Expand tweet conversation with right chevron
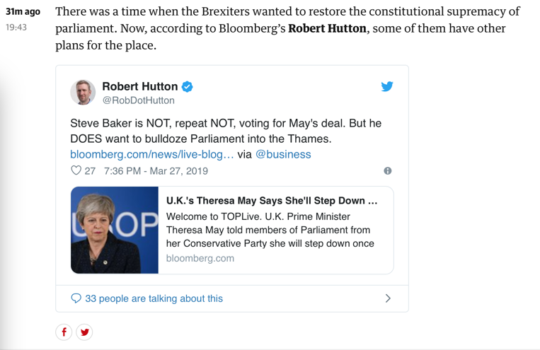Viewport: 540px width, 350px height. pos(388,298)
